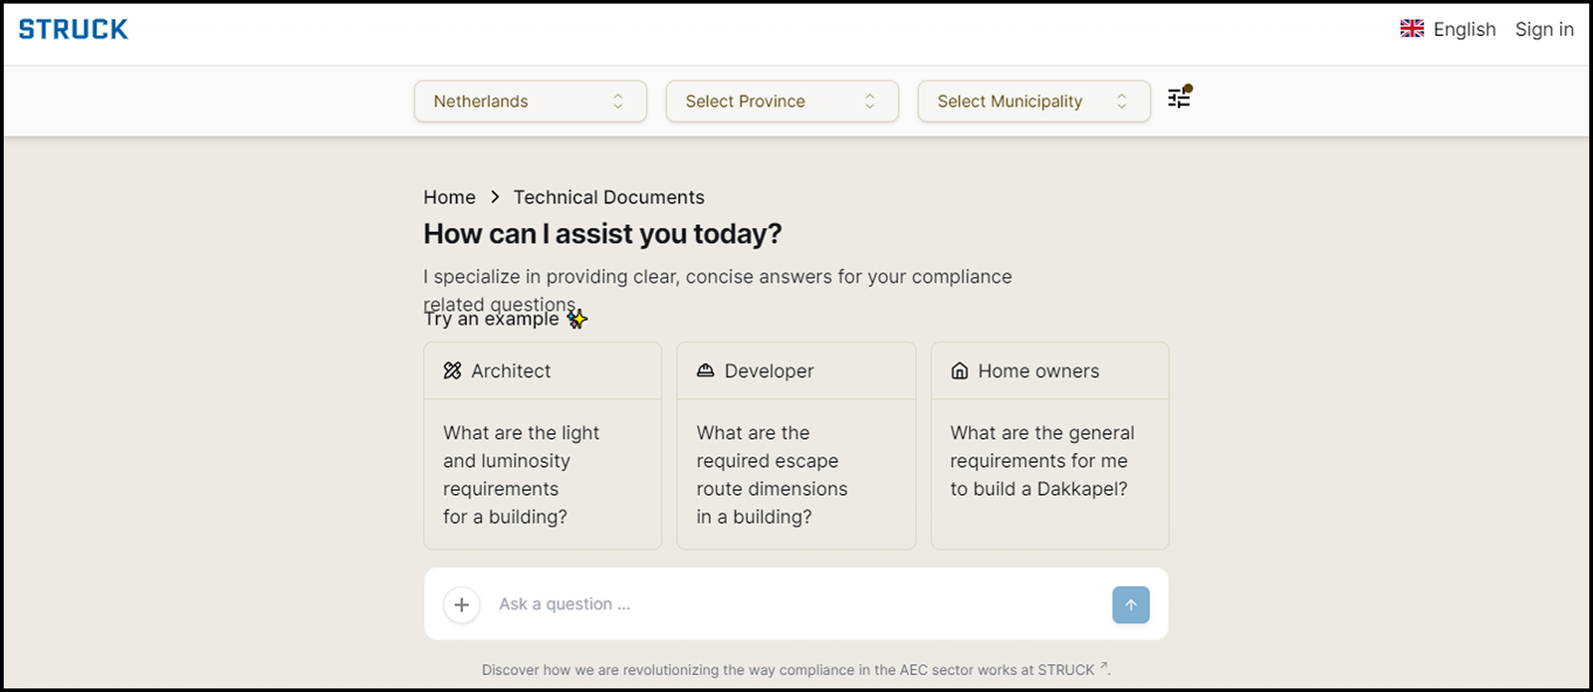Open the filter settings sliders icon
Image resolution: width=1593 pixels, height=692 pixels.
click(x=1179, y=98)
